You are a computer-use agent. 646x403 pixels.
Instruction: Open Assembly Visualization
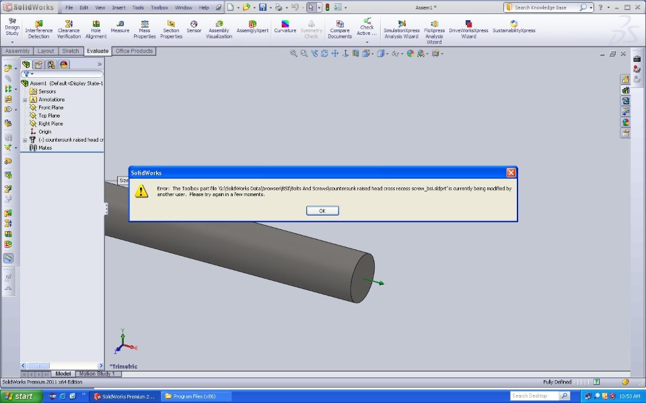click(x=219, y=30)
